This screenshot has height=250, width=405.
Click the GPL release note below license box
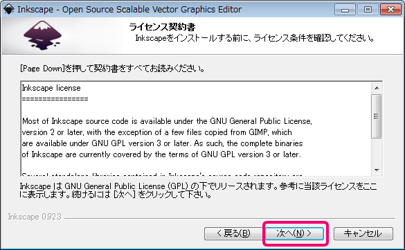199,190
